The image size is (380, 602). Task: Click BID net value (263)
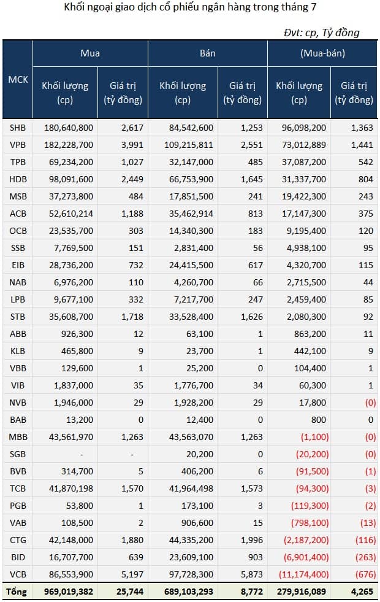coord(365,557)
